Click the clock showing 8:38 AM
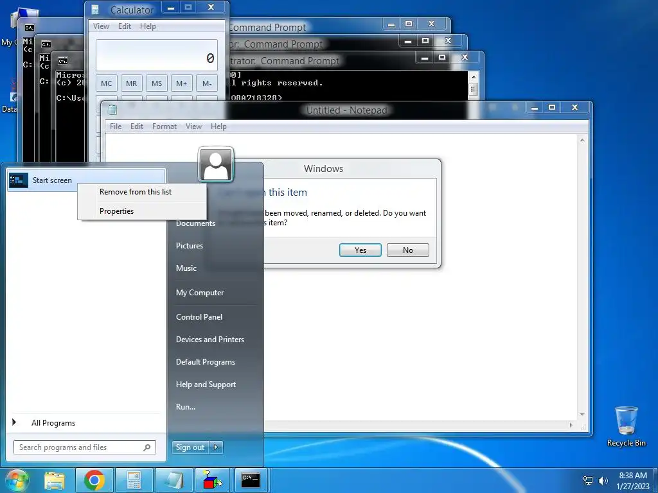This screenshot has height=493, width=658. tap(633, 476)
